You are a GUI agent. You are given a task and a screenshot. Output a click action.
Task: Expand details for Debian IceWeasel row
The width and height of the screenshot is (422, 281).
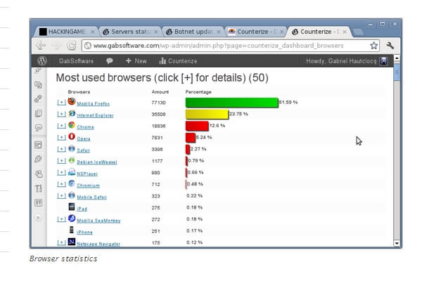(61, 161)
